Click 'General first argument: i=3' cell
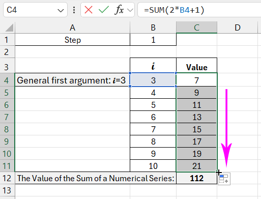 [72, 80]
